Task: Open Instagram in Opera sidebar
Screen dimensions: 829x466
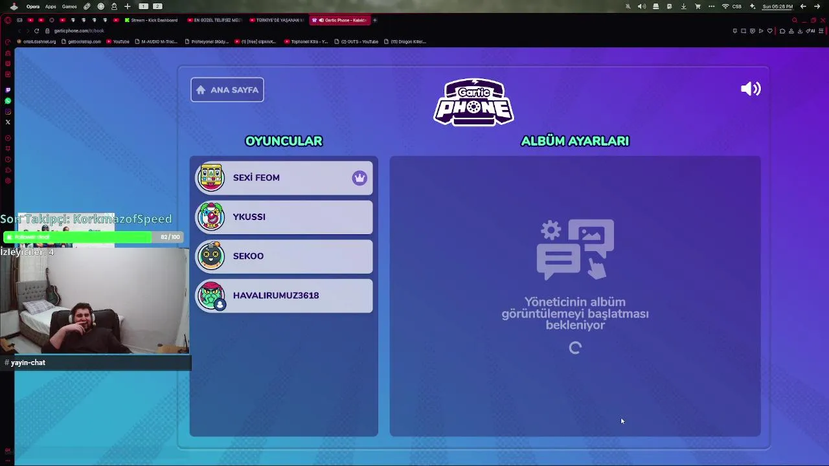Action: (8, 112)
